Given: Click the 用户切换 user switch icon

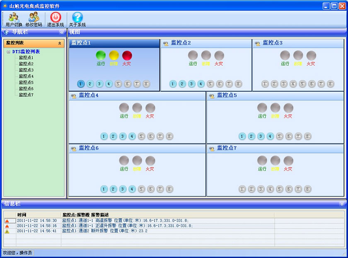Looking at the screenshot, I should (x=14, y=17).
